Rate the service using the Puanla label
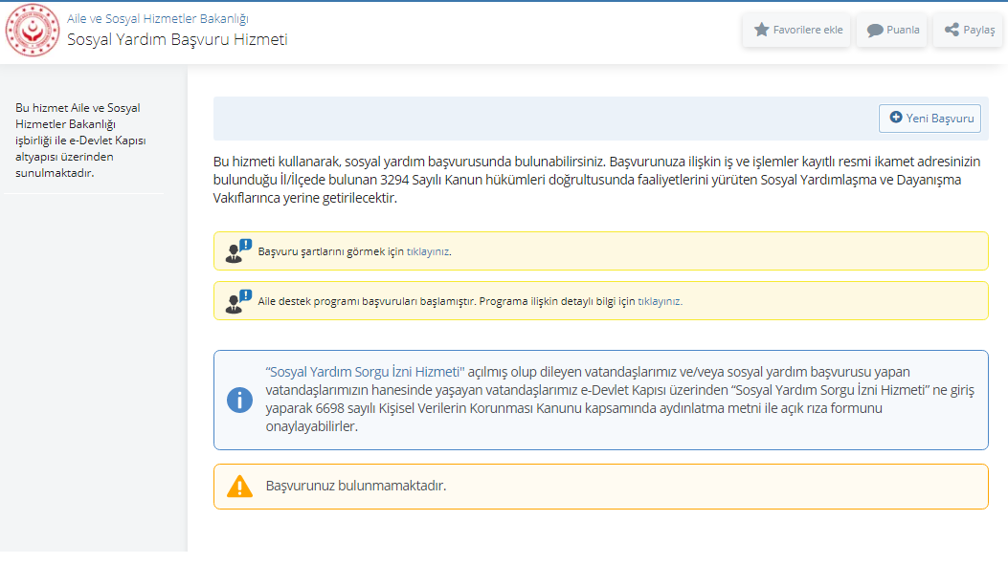1008x564 pixels. [903, 30]
